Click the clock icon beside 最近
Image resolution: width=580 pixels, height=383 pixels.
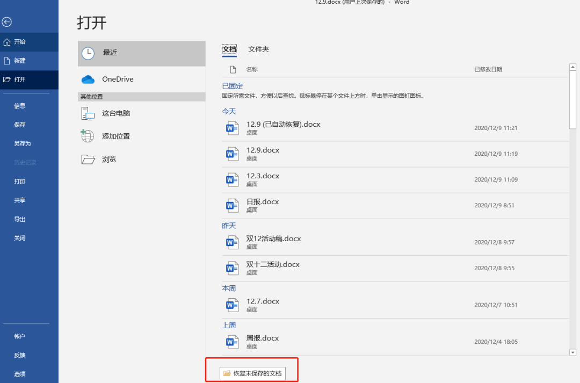tap(88, 54)
